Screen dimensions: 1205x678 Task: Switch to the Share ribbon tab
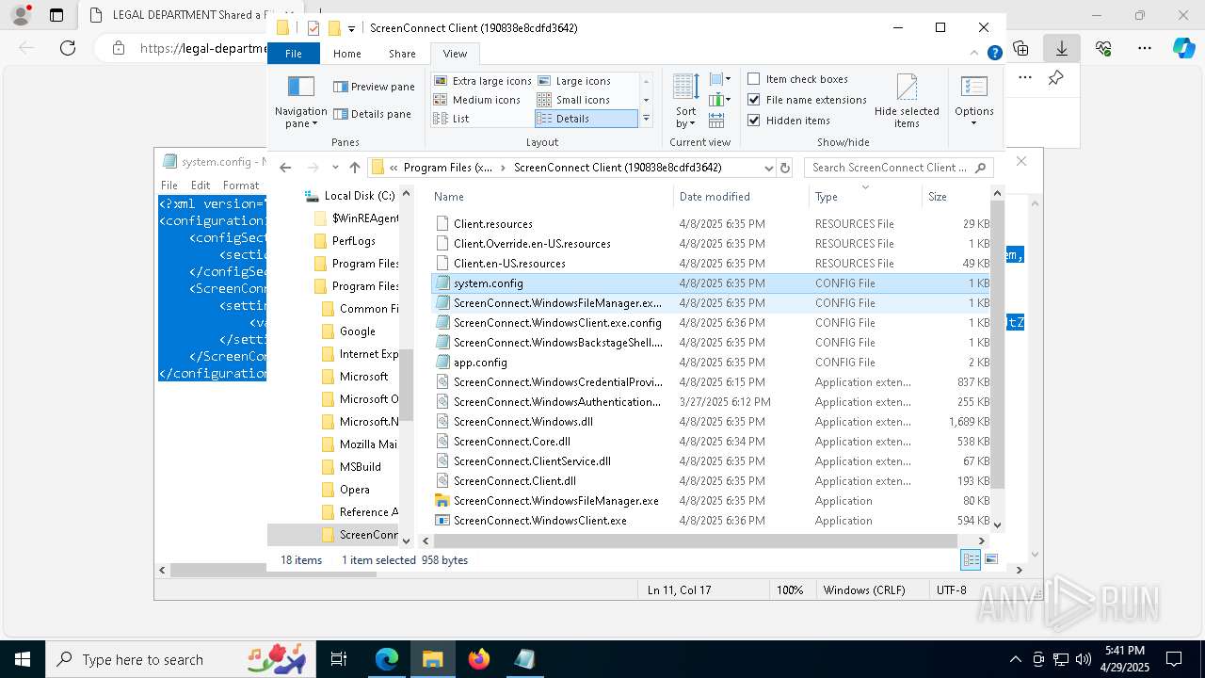(x=402, y=54)
